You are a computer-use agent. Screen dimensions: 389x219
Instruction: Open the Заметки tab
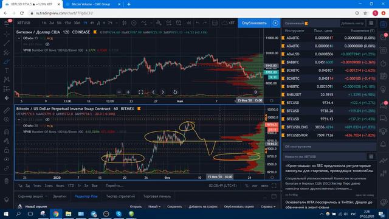coord(60,196)
